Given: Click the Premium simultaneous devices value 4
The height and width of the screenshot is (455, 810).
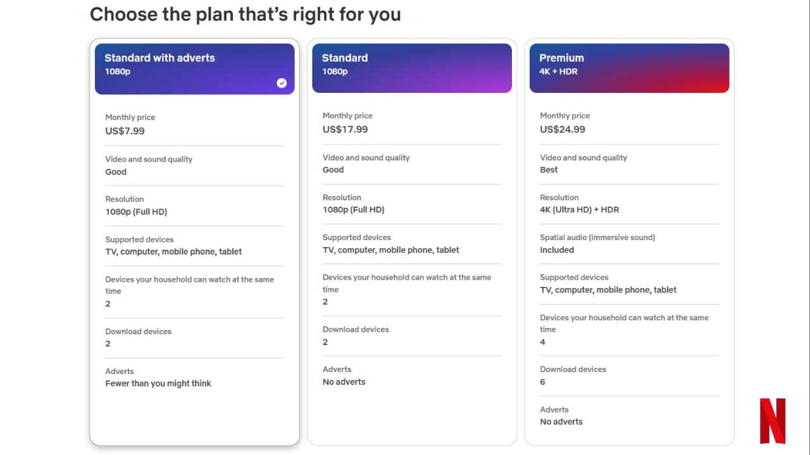Looking at the screenshot, I should pyautogui.click(x=542, y=342).
